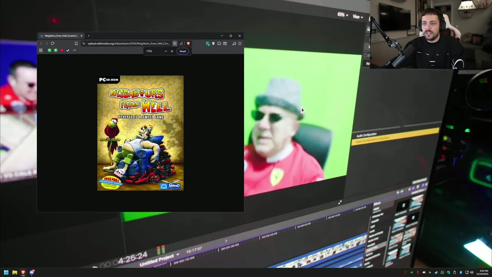Open the Steam bookmark in bookmarks bar
492x277 pixels.
coord(68,50)
